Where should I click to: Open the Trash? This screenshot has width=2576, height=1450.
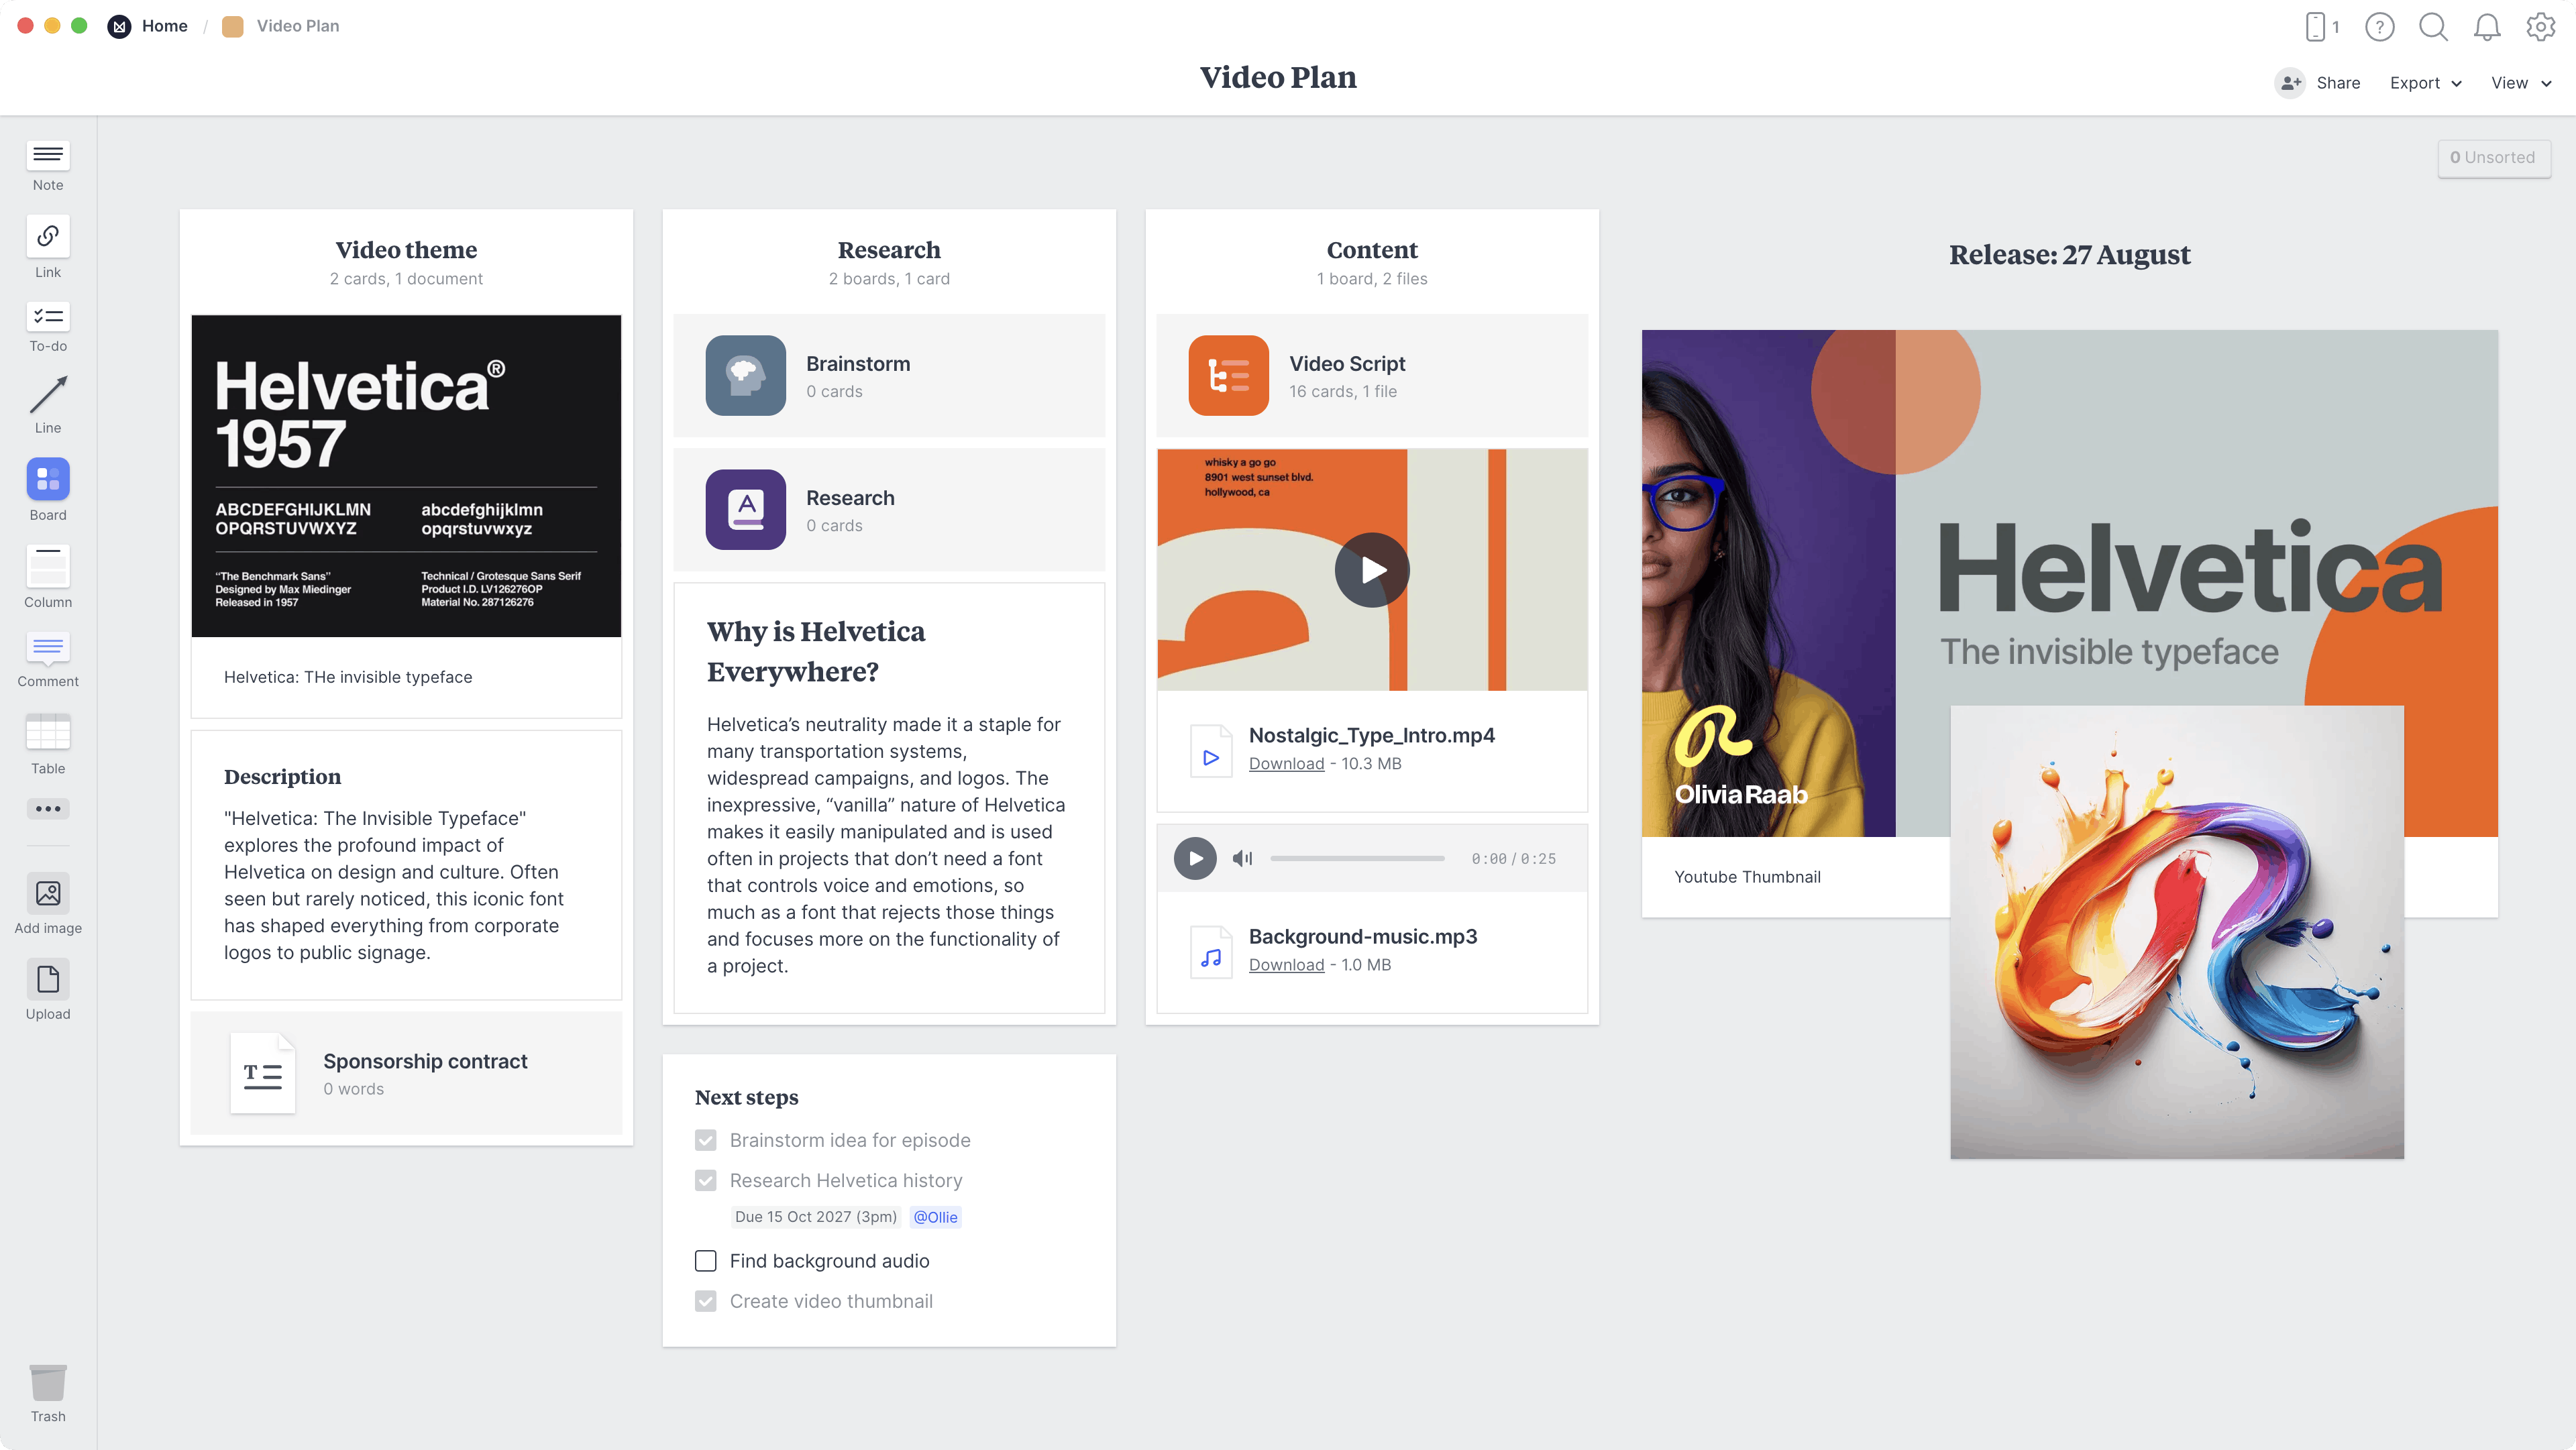(x=48, y=1393)
